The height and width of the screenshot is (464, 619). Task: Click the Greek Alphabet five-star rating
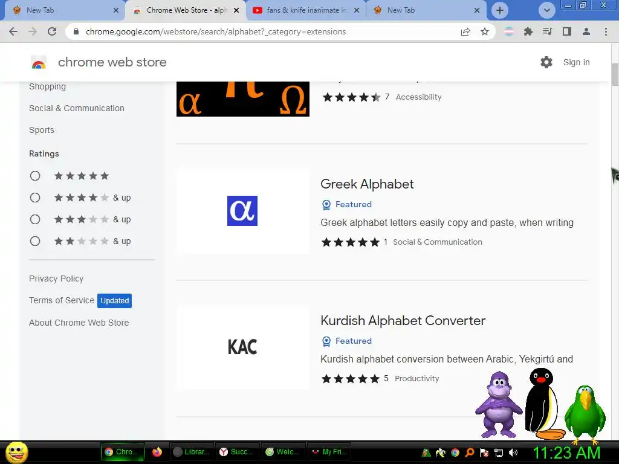coord(350,242)
